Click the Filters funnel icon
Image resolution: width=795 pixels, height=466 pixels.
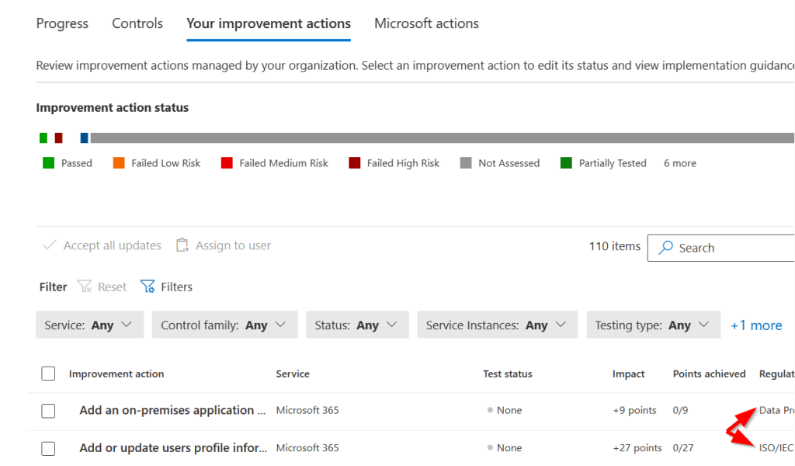[148, 287]
